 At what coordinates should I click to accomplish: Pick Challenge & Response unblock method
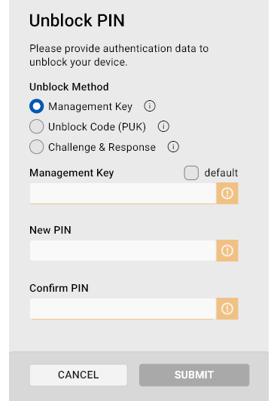coord(37,147)
